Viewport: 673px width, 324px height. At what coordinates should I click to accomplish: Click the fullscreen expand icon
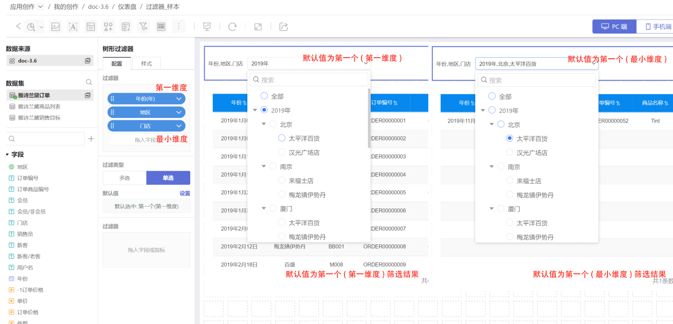[x=258, y=27]
